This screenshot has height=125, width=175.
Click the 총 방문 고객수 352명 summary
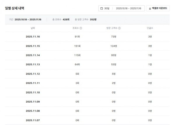(85, 20)
